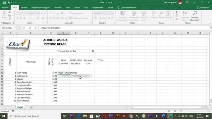Open the Archivo menu
212x119 pixels.
pyautogui.click(x=5, y=8)
